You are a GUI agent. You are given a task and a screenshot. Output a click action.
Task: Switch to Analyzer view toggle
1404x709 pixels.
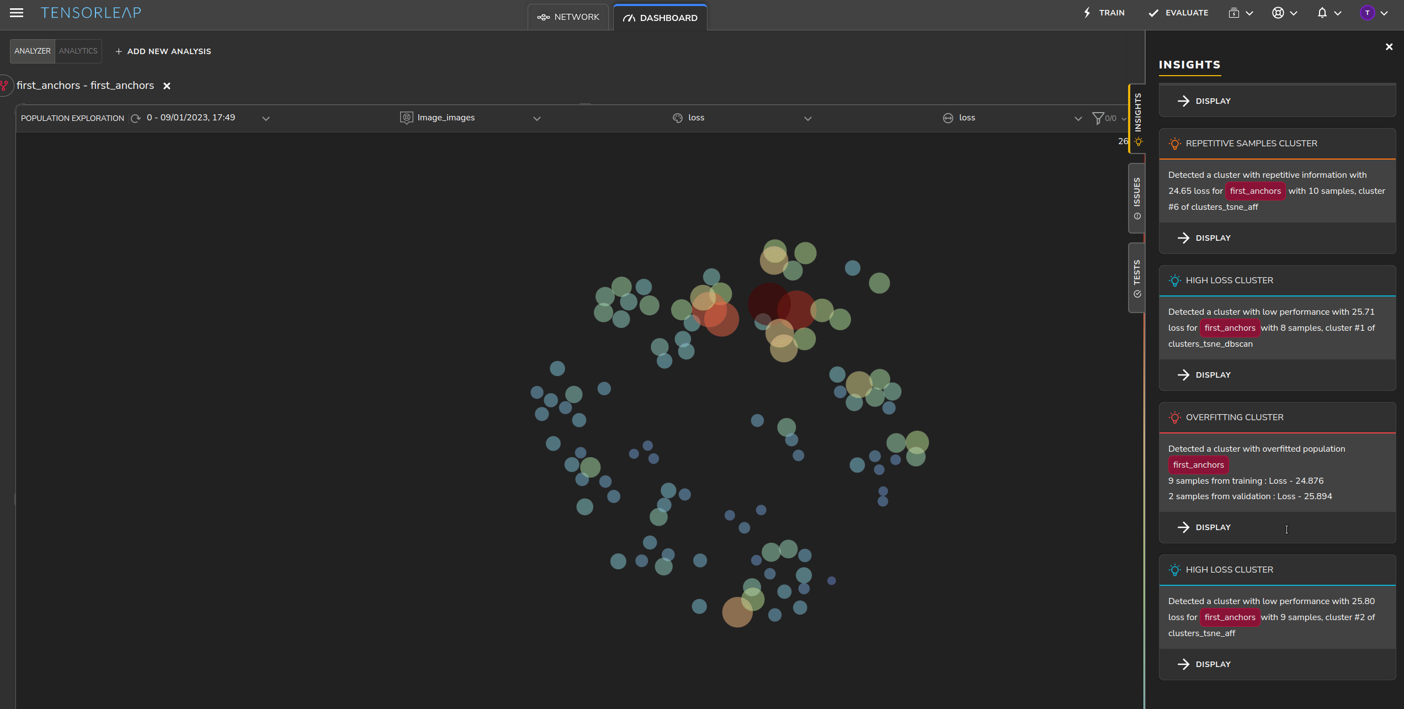[33, 51]
